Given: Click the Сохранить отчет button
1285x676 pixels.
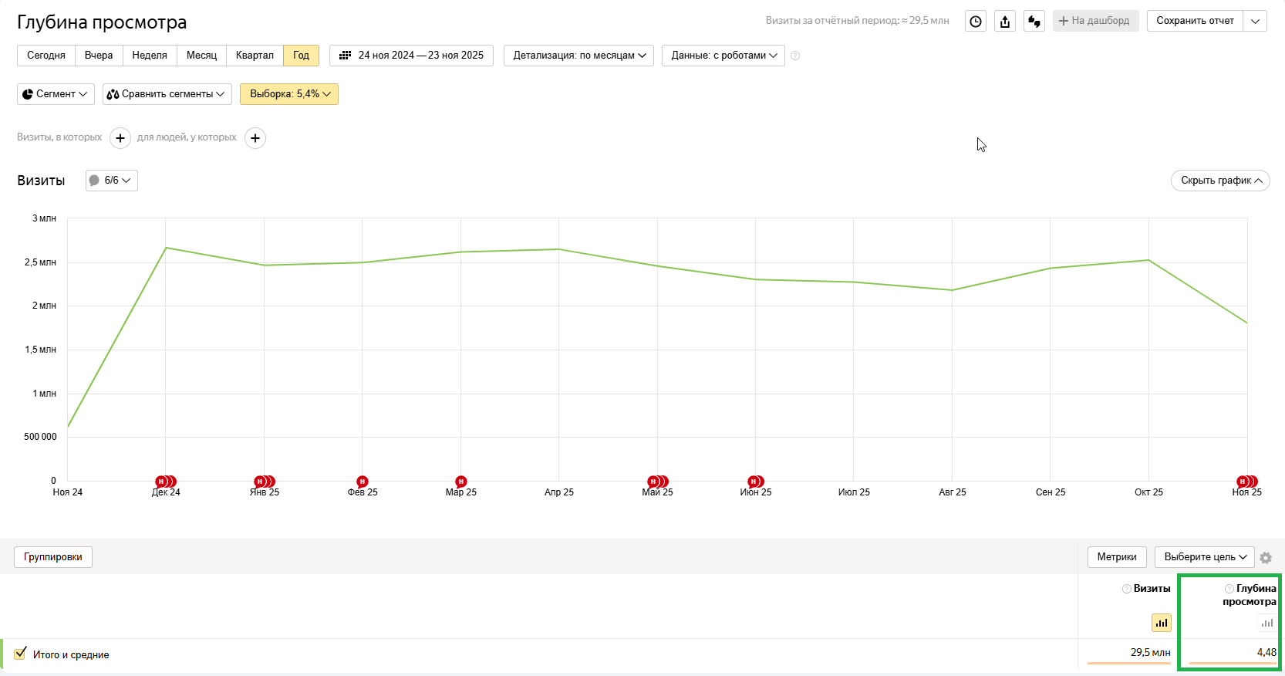Looking at the screenshot, I should coord(1195,22).
